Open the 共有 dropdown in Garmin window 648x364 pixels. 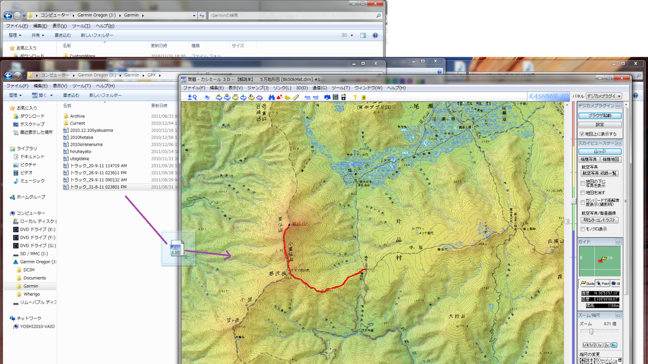[x=38, y=35]
